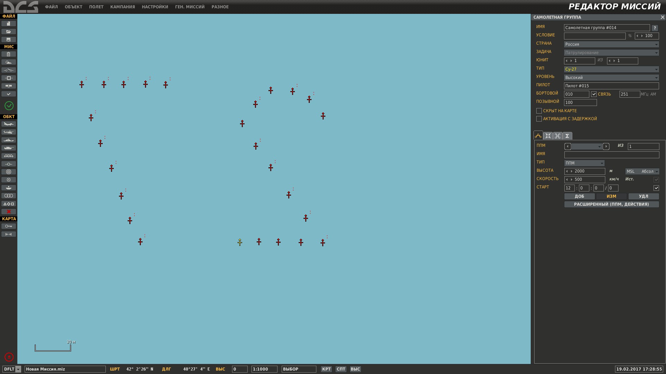Select the templates triple-circle tool
This screenshot has width=666, height=374.
[x=9, y=196]
